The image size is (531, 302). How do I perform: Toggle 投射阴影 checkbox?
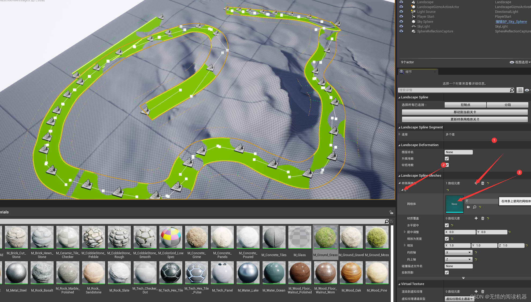click(x=447, y=272)
